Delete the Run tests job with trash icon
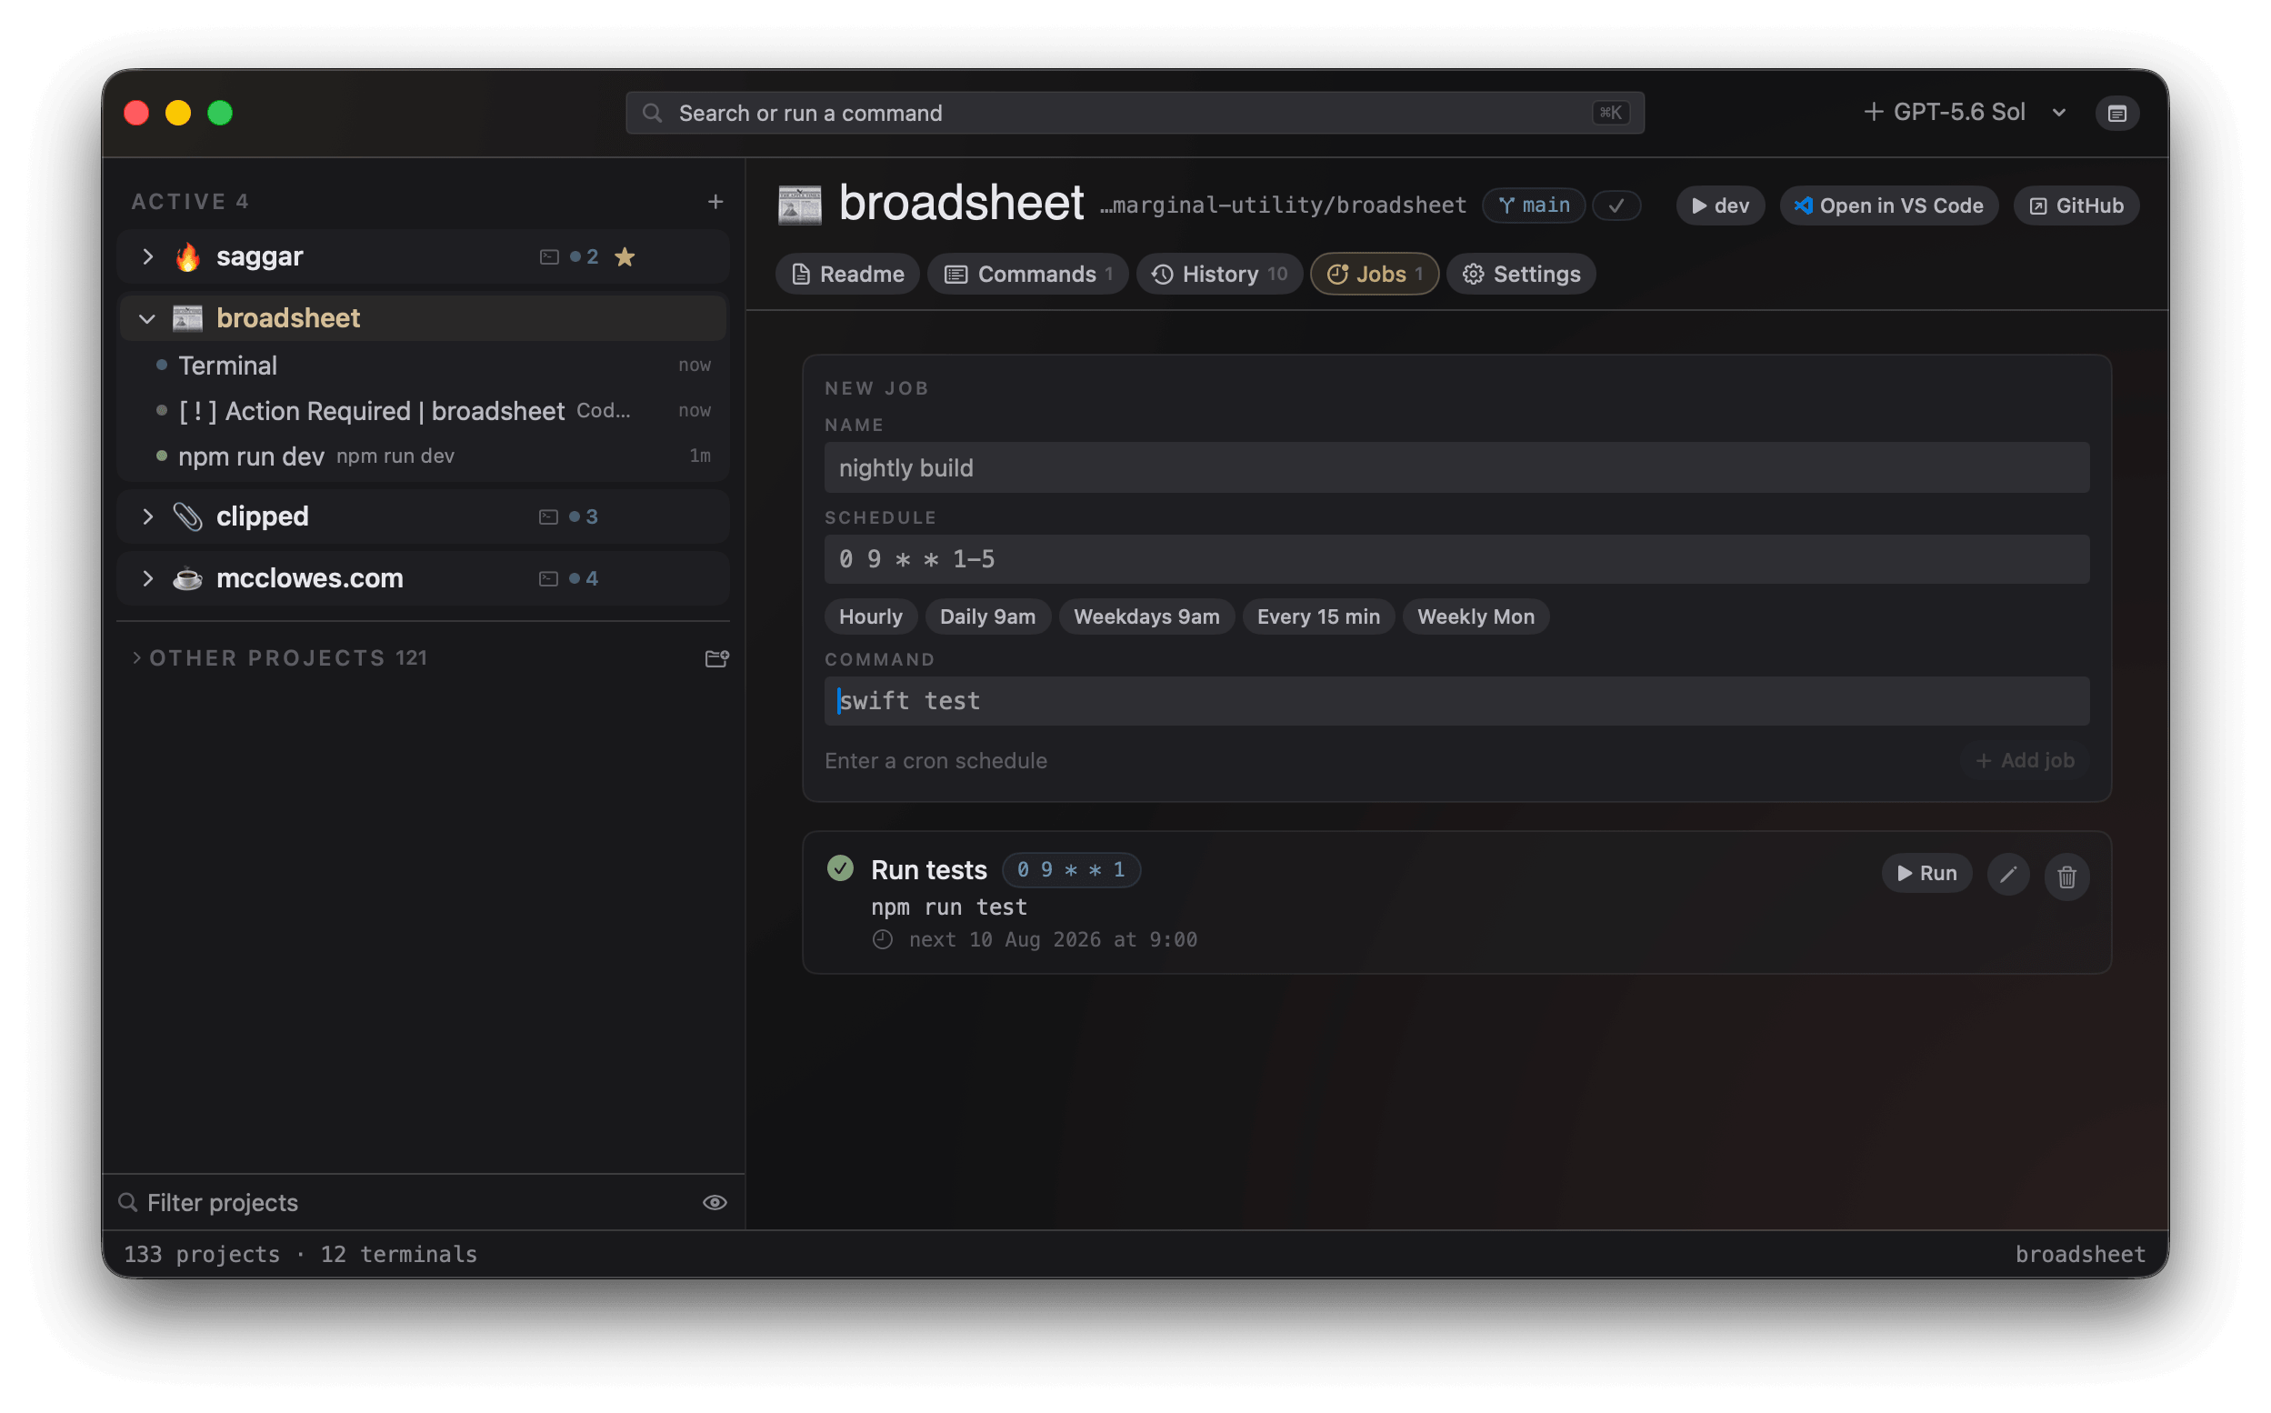 2066,877
